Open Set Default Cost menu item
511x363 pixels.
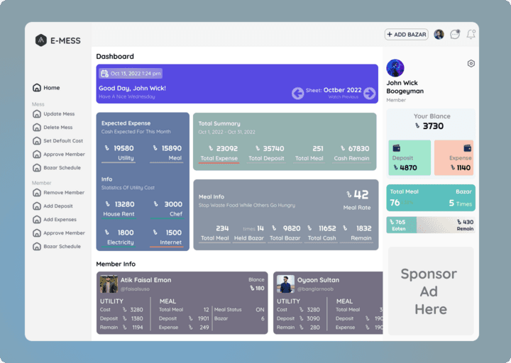click(62, 141)
